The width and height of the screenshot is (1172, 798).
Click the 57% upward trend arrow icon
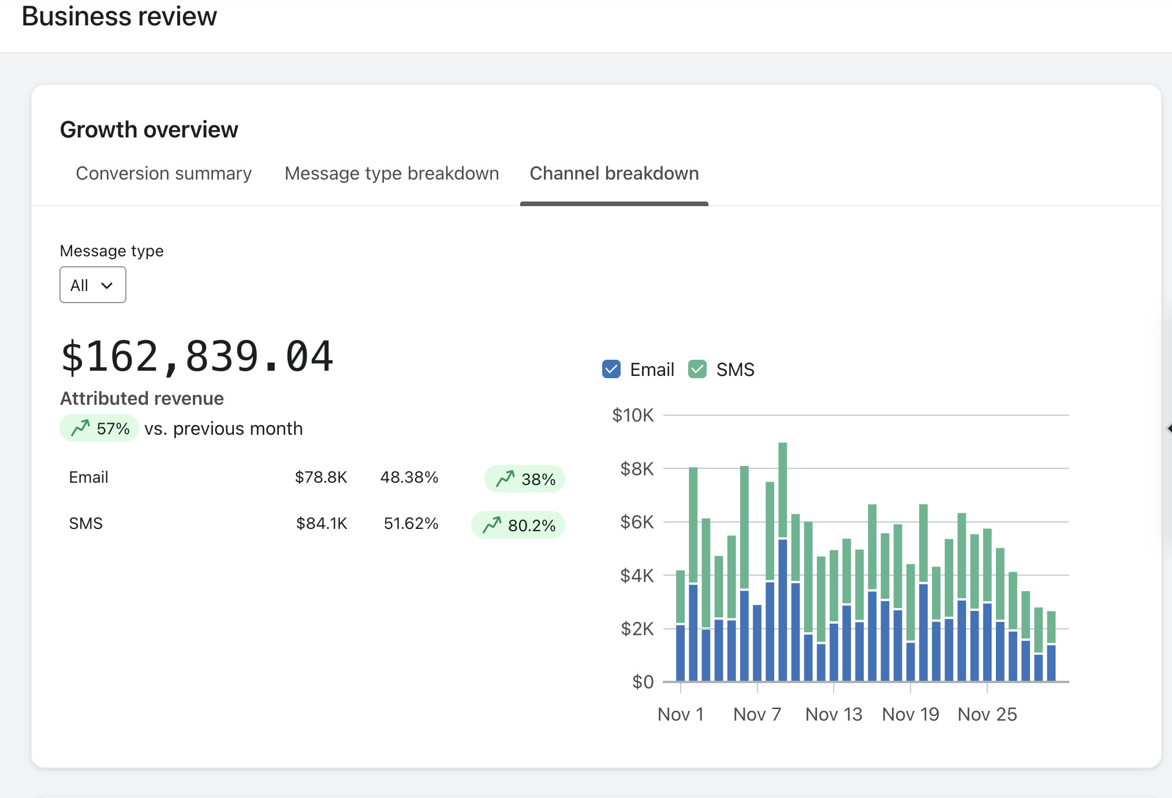point(80,428)
